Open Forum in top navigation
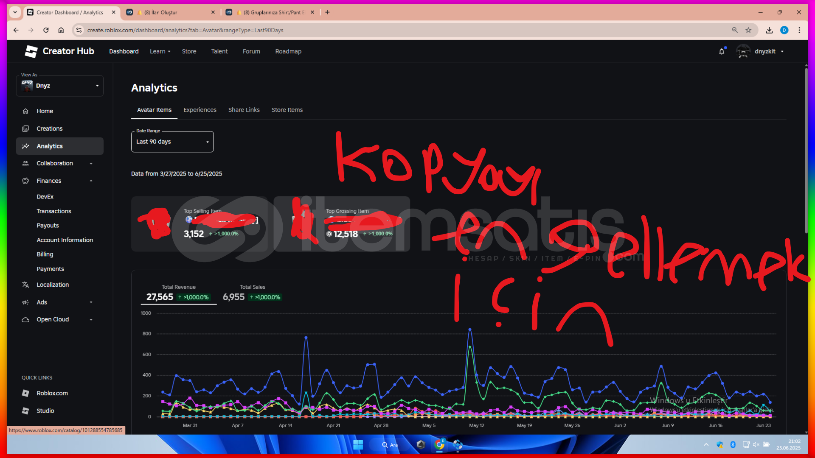 point(251,51)
